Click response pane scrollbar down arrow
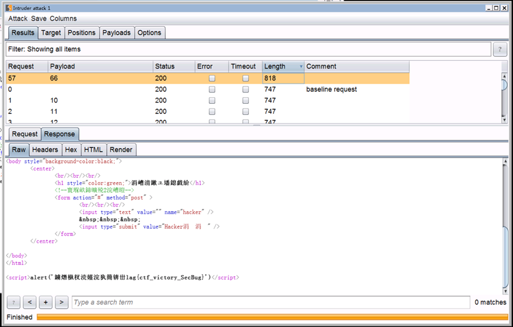The image size is (513, 327). (505, 291)
